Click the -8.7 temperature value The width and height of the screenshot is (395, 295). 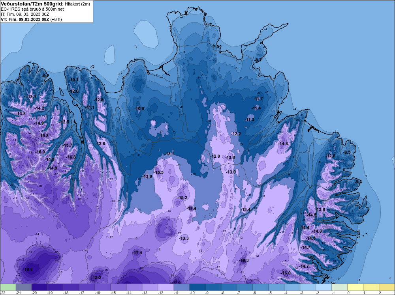click(x=258, y=60)
